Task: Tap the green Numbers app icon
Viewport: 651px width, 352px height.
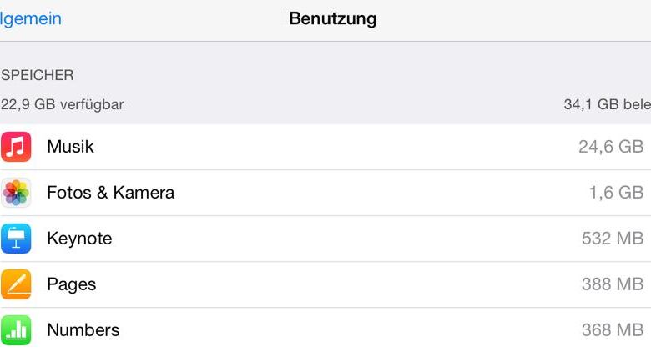Action: (x=16, y=330)
